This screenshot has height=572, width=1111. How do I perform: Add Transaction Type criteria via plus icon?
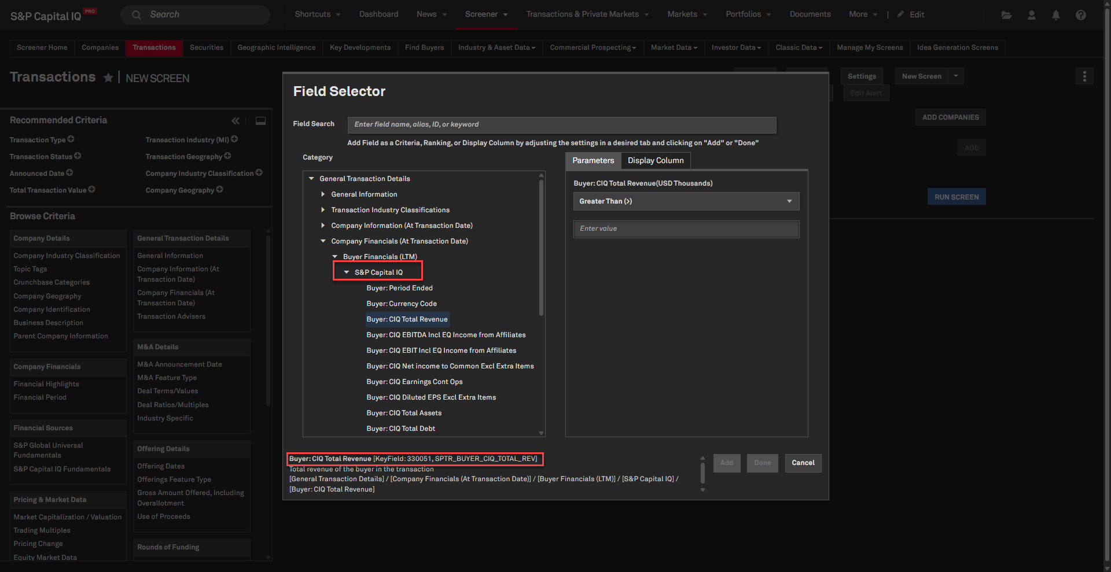[x=71, y=139]
